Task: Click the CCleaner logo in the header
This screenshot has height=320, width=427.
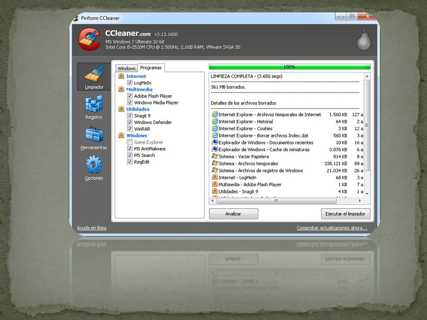Action: click(89, 40)
